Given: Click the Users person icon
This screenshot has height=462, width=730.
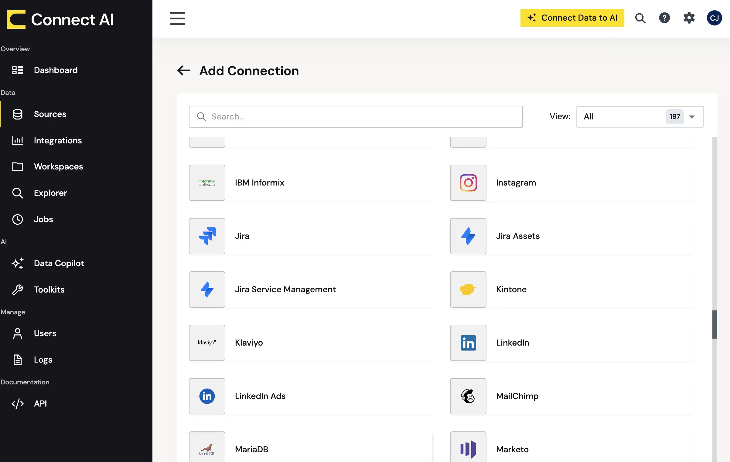Looking at the screenshot, I should pyautogui.click(x=18, y=333).
